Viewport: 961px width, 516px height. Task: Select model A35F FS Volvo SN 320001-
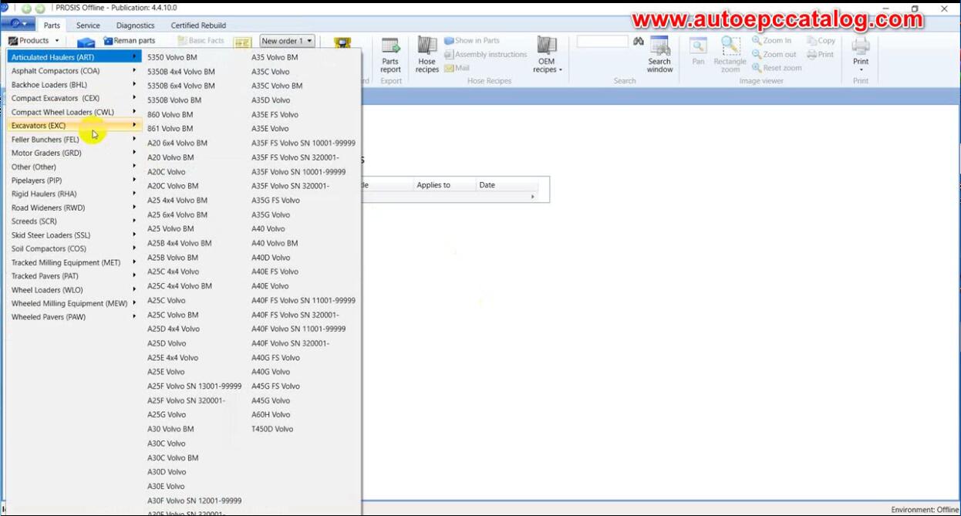(295, 157)
